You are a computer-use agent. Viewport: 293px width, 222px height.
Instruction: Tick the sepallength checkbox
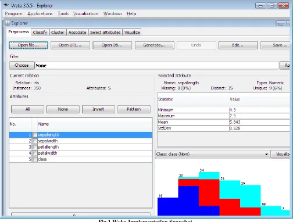(x=35, y=135)
